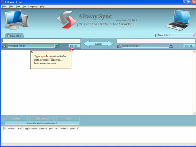Click the left folder path field
This screenshot has height=147, width=196.
click(42, 41)
